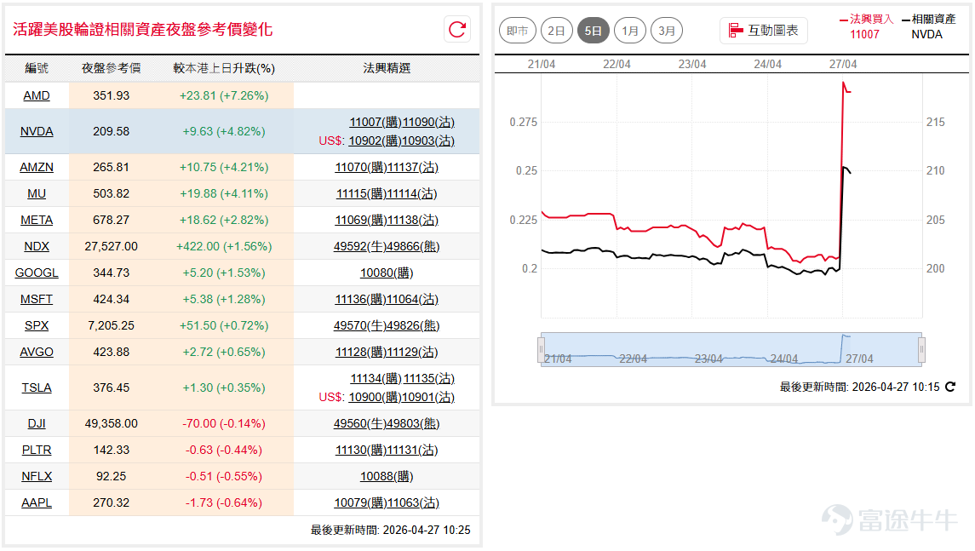The image size is (975, 551).
Task: Click the chart navigator selected range area
Action: 731,349
